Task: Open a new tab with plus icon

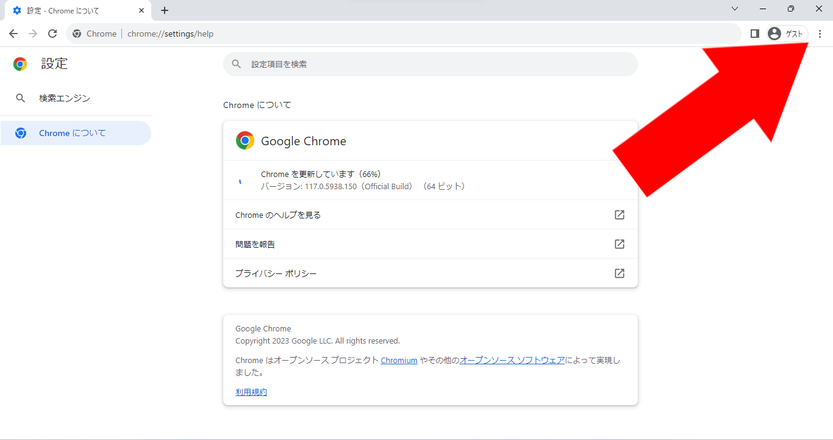Action: click(x=165, y=10)
